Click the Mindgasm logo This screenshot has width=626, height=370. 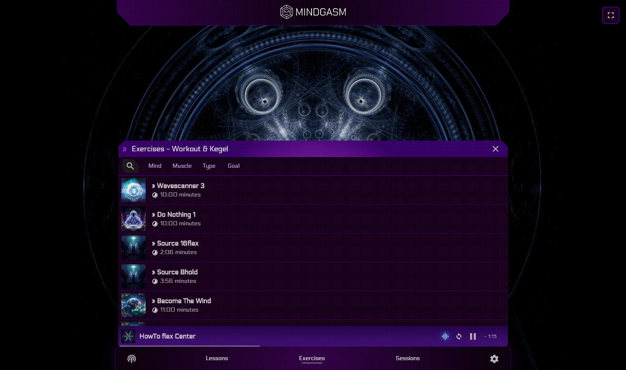(313, 12)
